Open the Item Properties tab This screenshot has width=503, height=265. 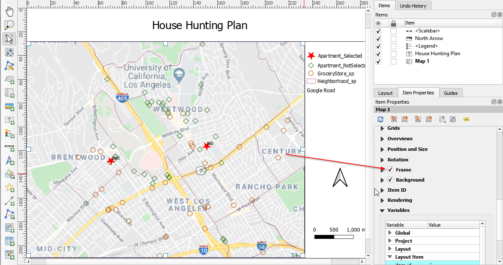418,93
